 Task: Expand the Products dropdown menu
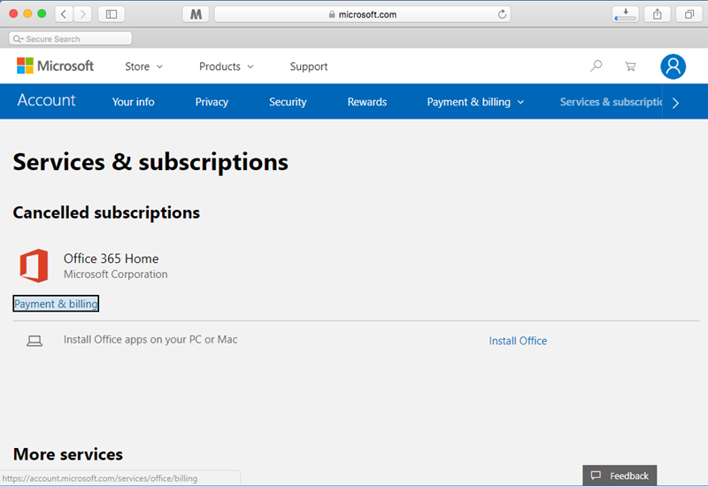[227, 66]
